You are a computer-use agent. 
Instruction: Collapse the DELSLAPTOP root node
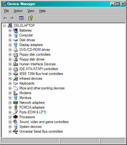[x=4, y=26]
